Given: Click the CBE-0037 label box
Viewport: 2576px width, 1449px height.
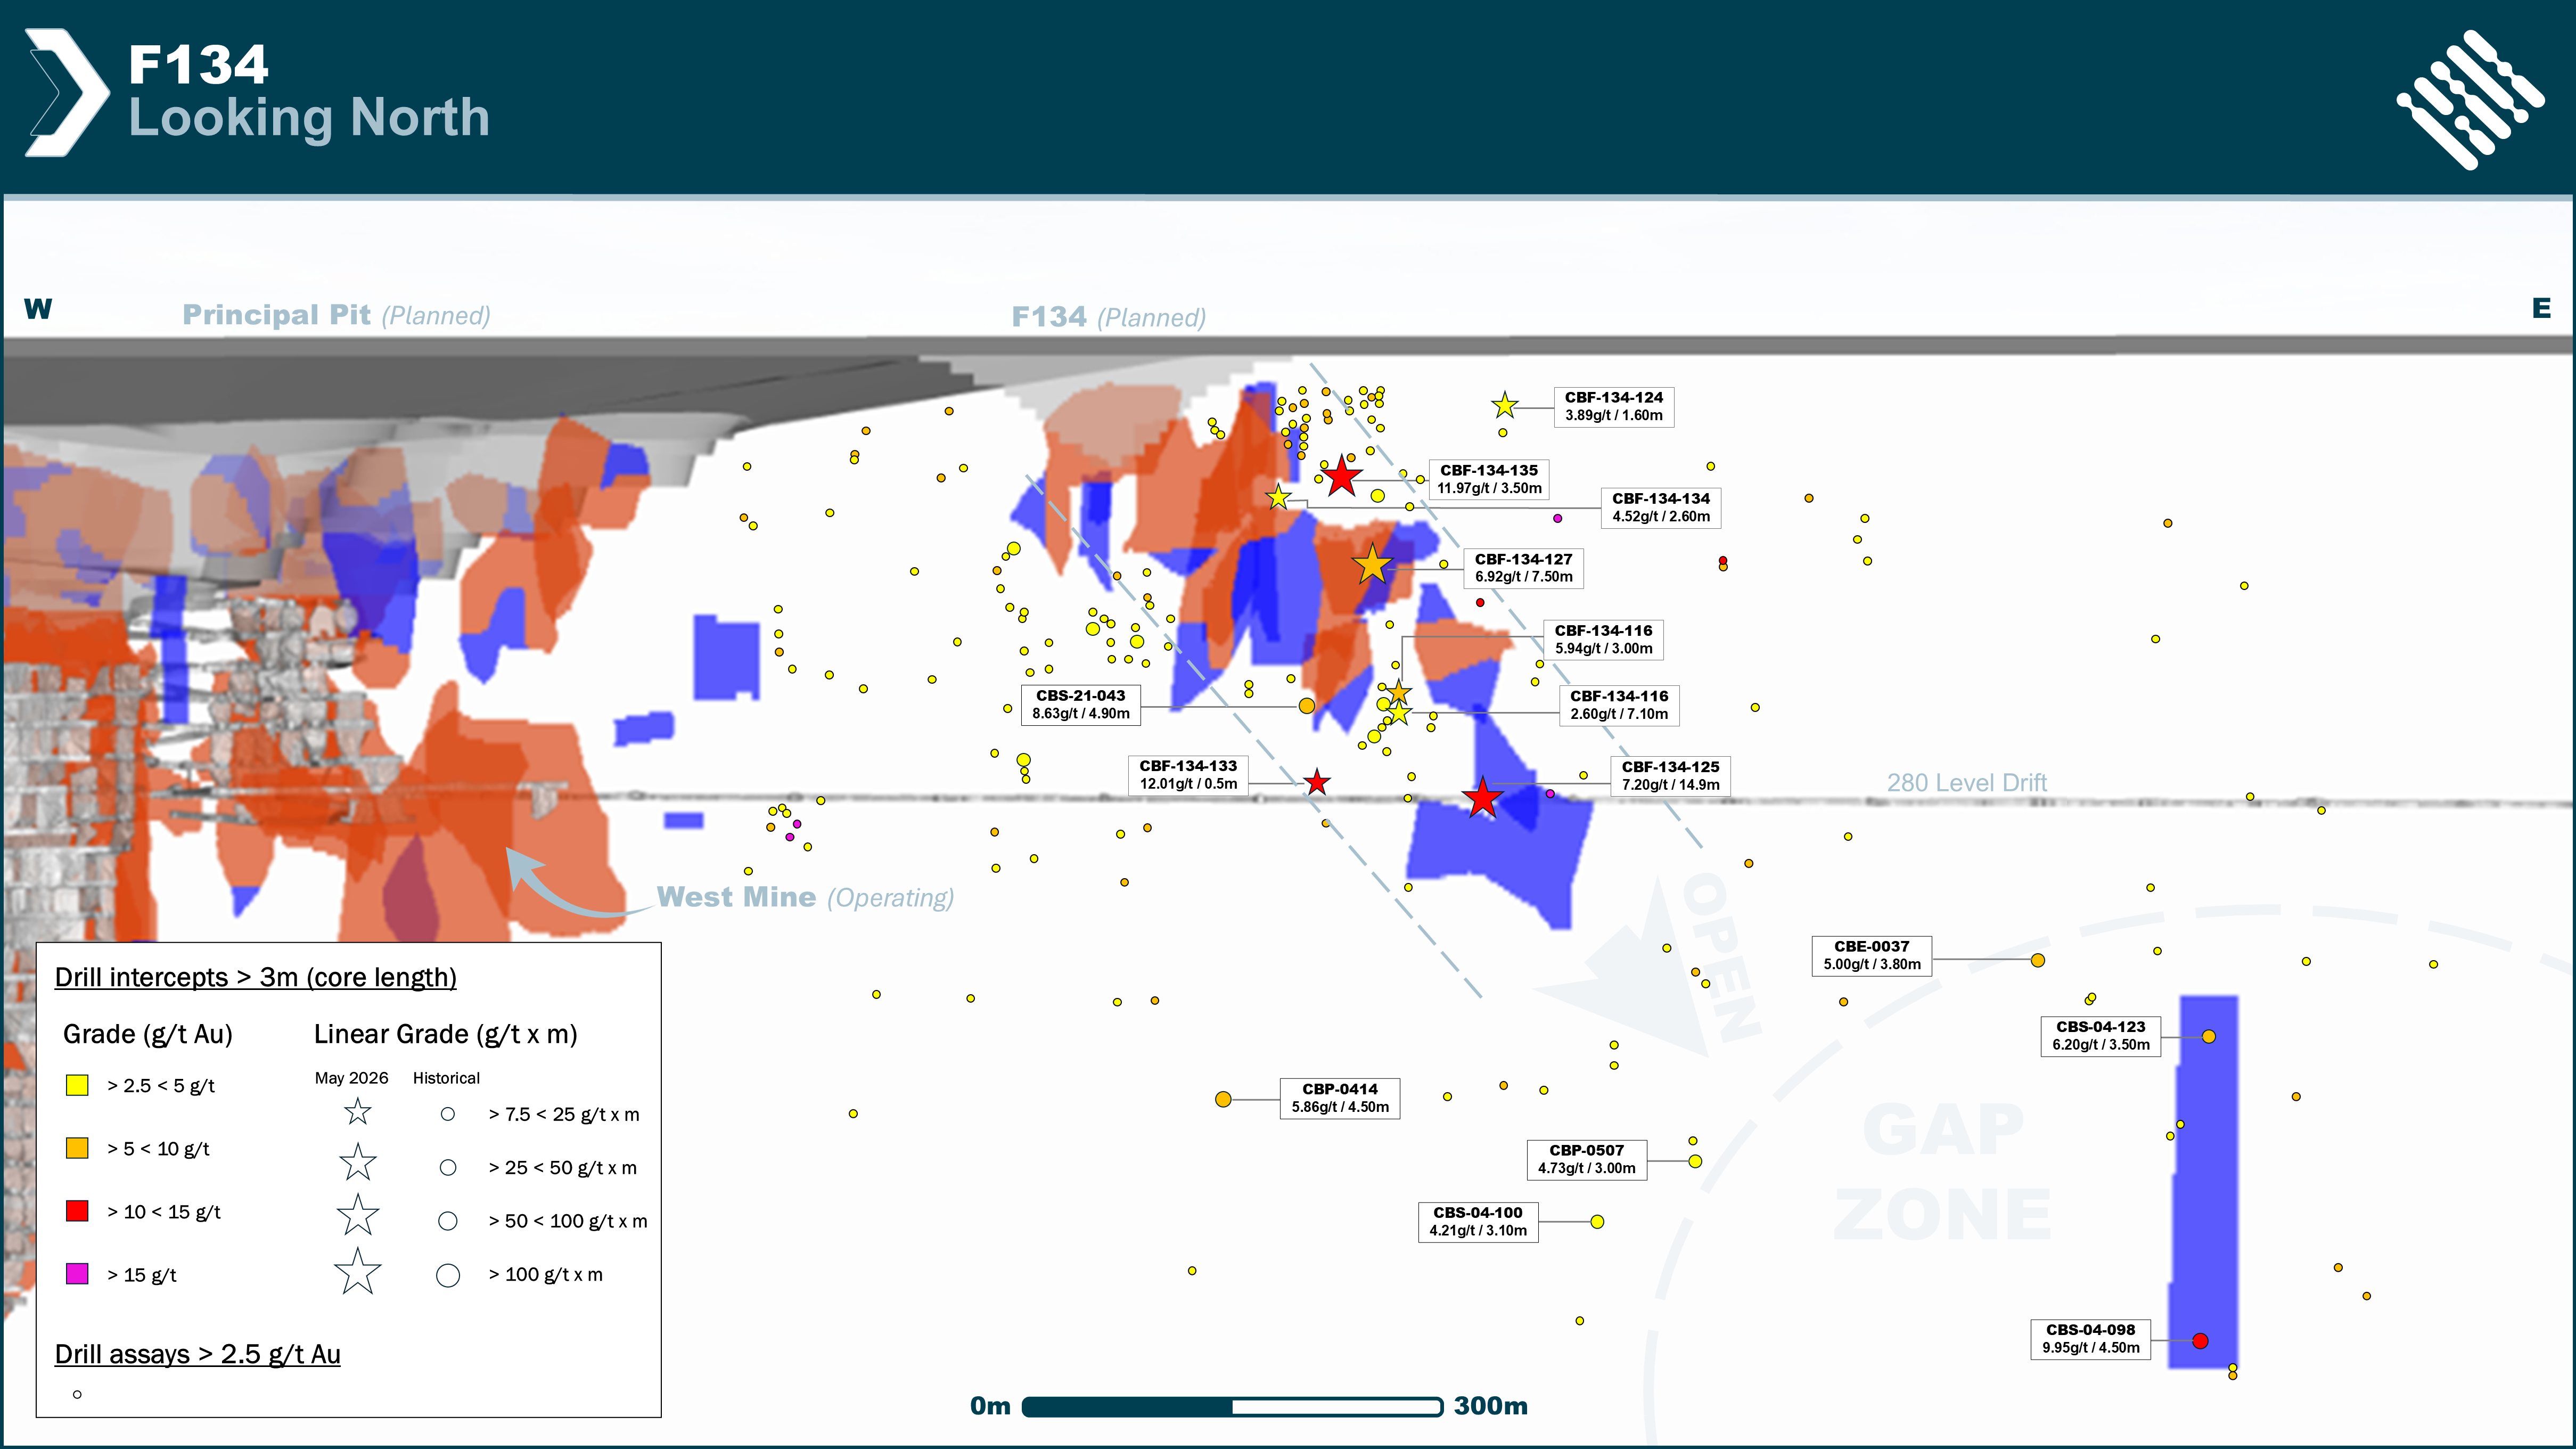Looking at the screenshot, I should pos(1872,956).
